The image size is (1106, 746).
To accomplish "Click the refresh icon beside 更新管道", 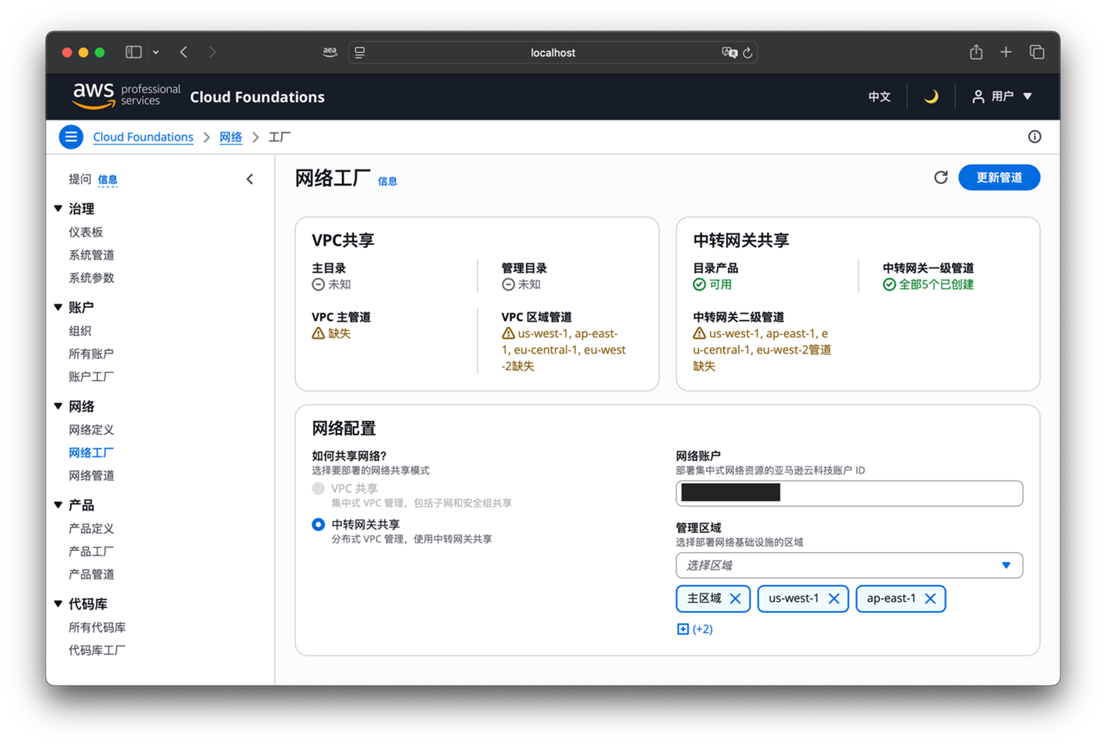I will (940, 177).
